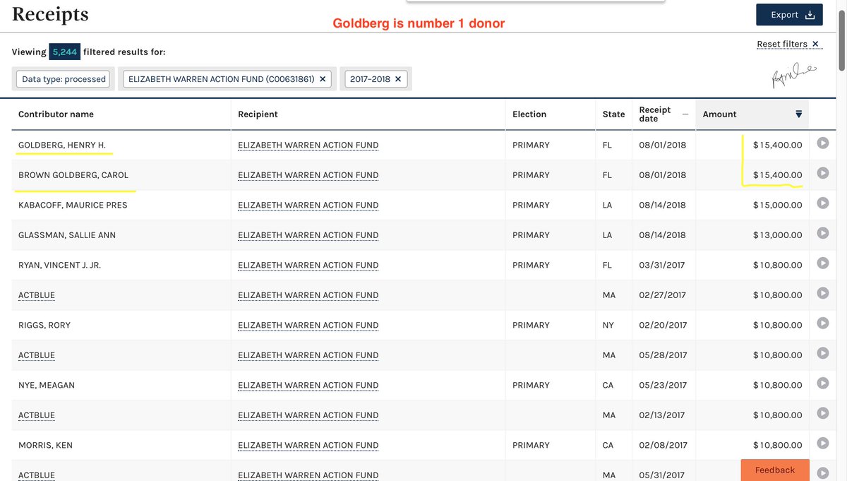This screenshot has height=481, width=847.
Task: Expand details for GOLDBERG, HENRY H. row
Action: coord(822,144)
